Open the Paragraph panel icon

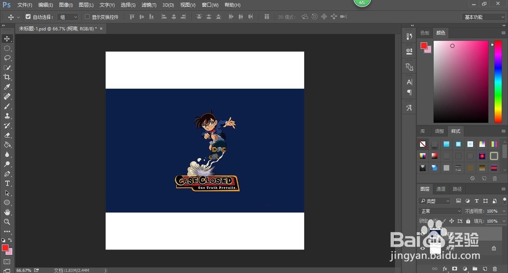pos(409,92)
